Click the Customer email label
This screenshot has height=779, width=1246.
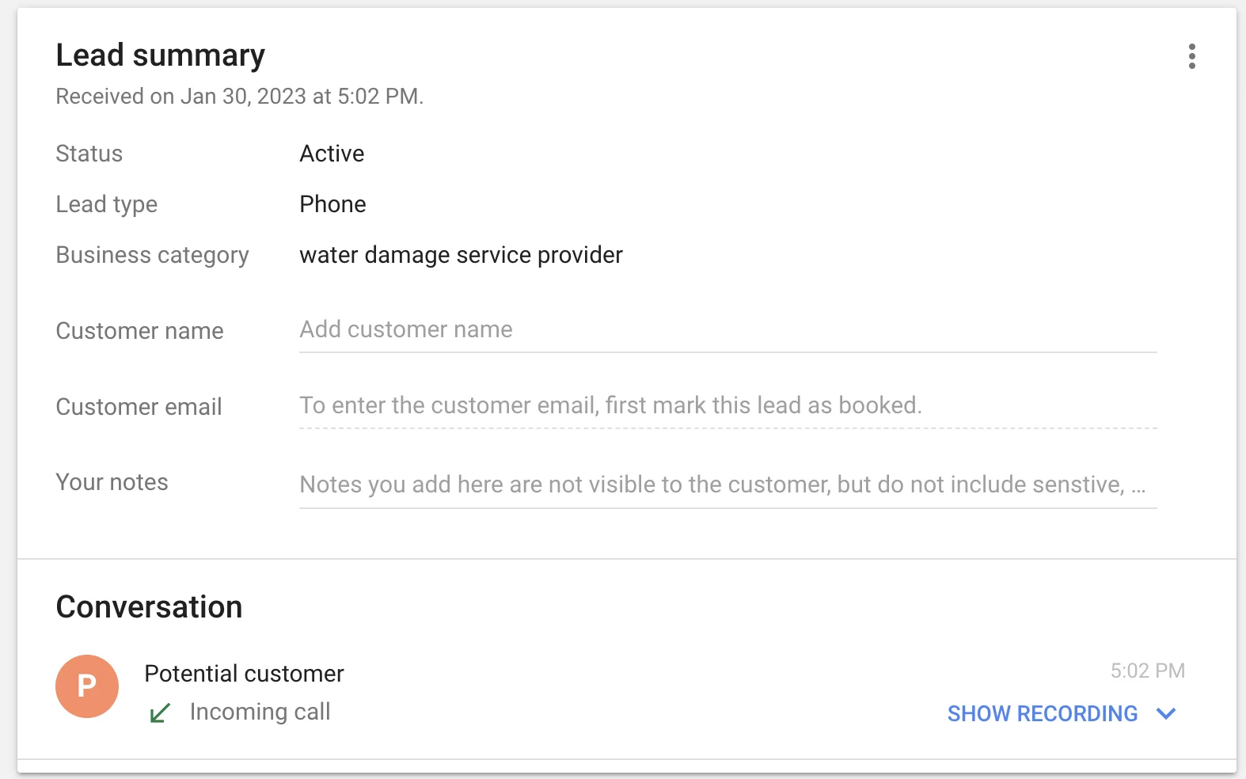(139, 407)
